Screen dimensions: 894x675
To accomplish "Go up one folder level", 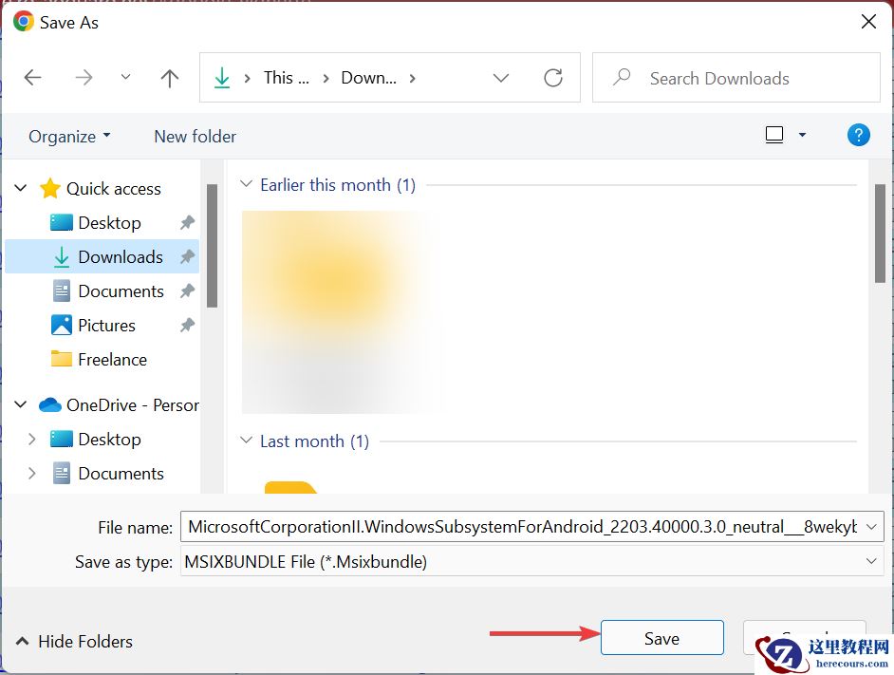I will [x=169, y=78].
